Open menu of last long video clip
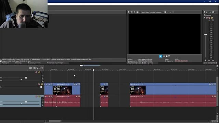219x123 pixels. pos(215,84)
